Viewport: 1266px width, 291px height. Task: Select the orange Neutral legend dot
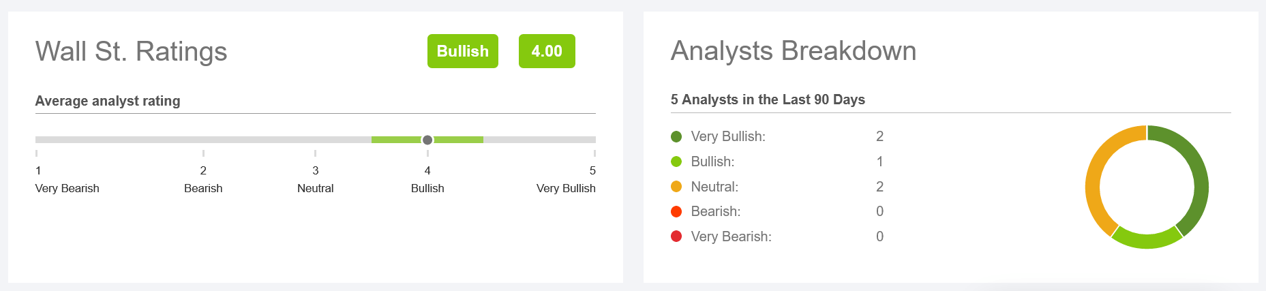676,187
